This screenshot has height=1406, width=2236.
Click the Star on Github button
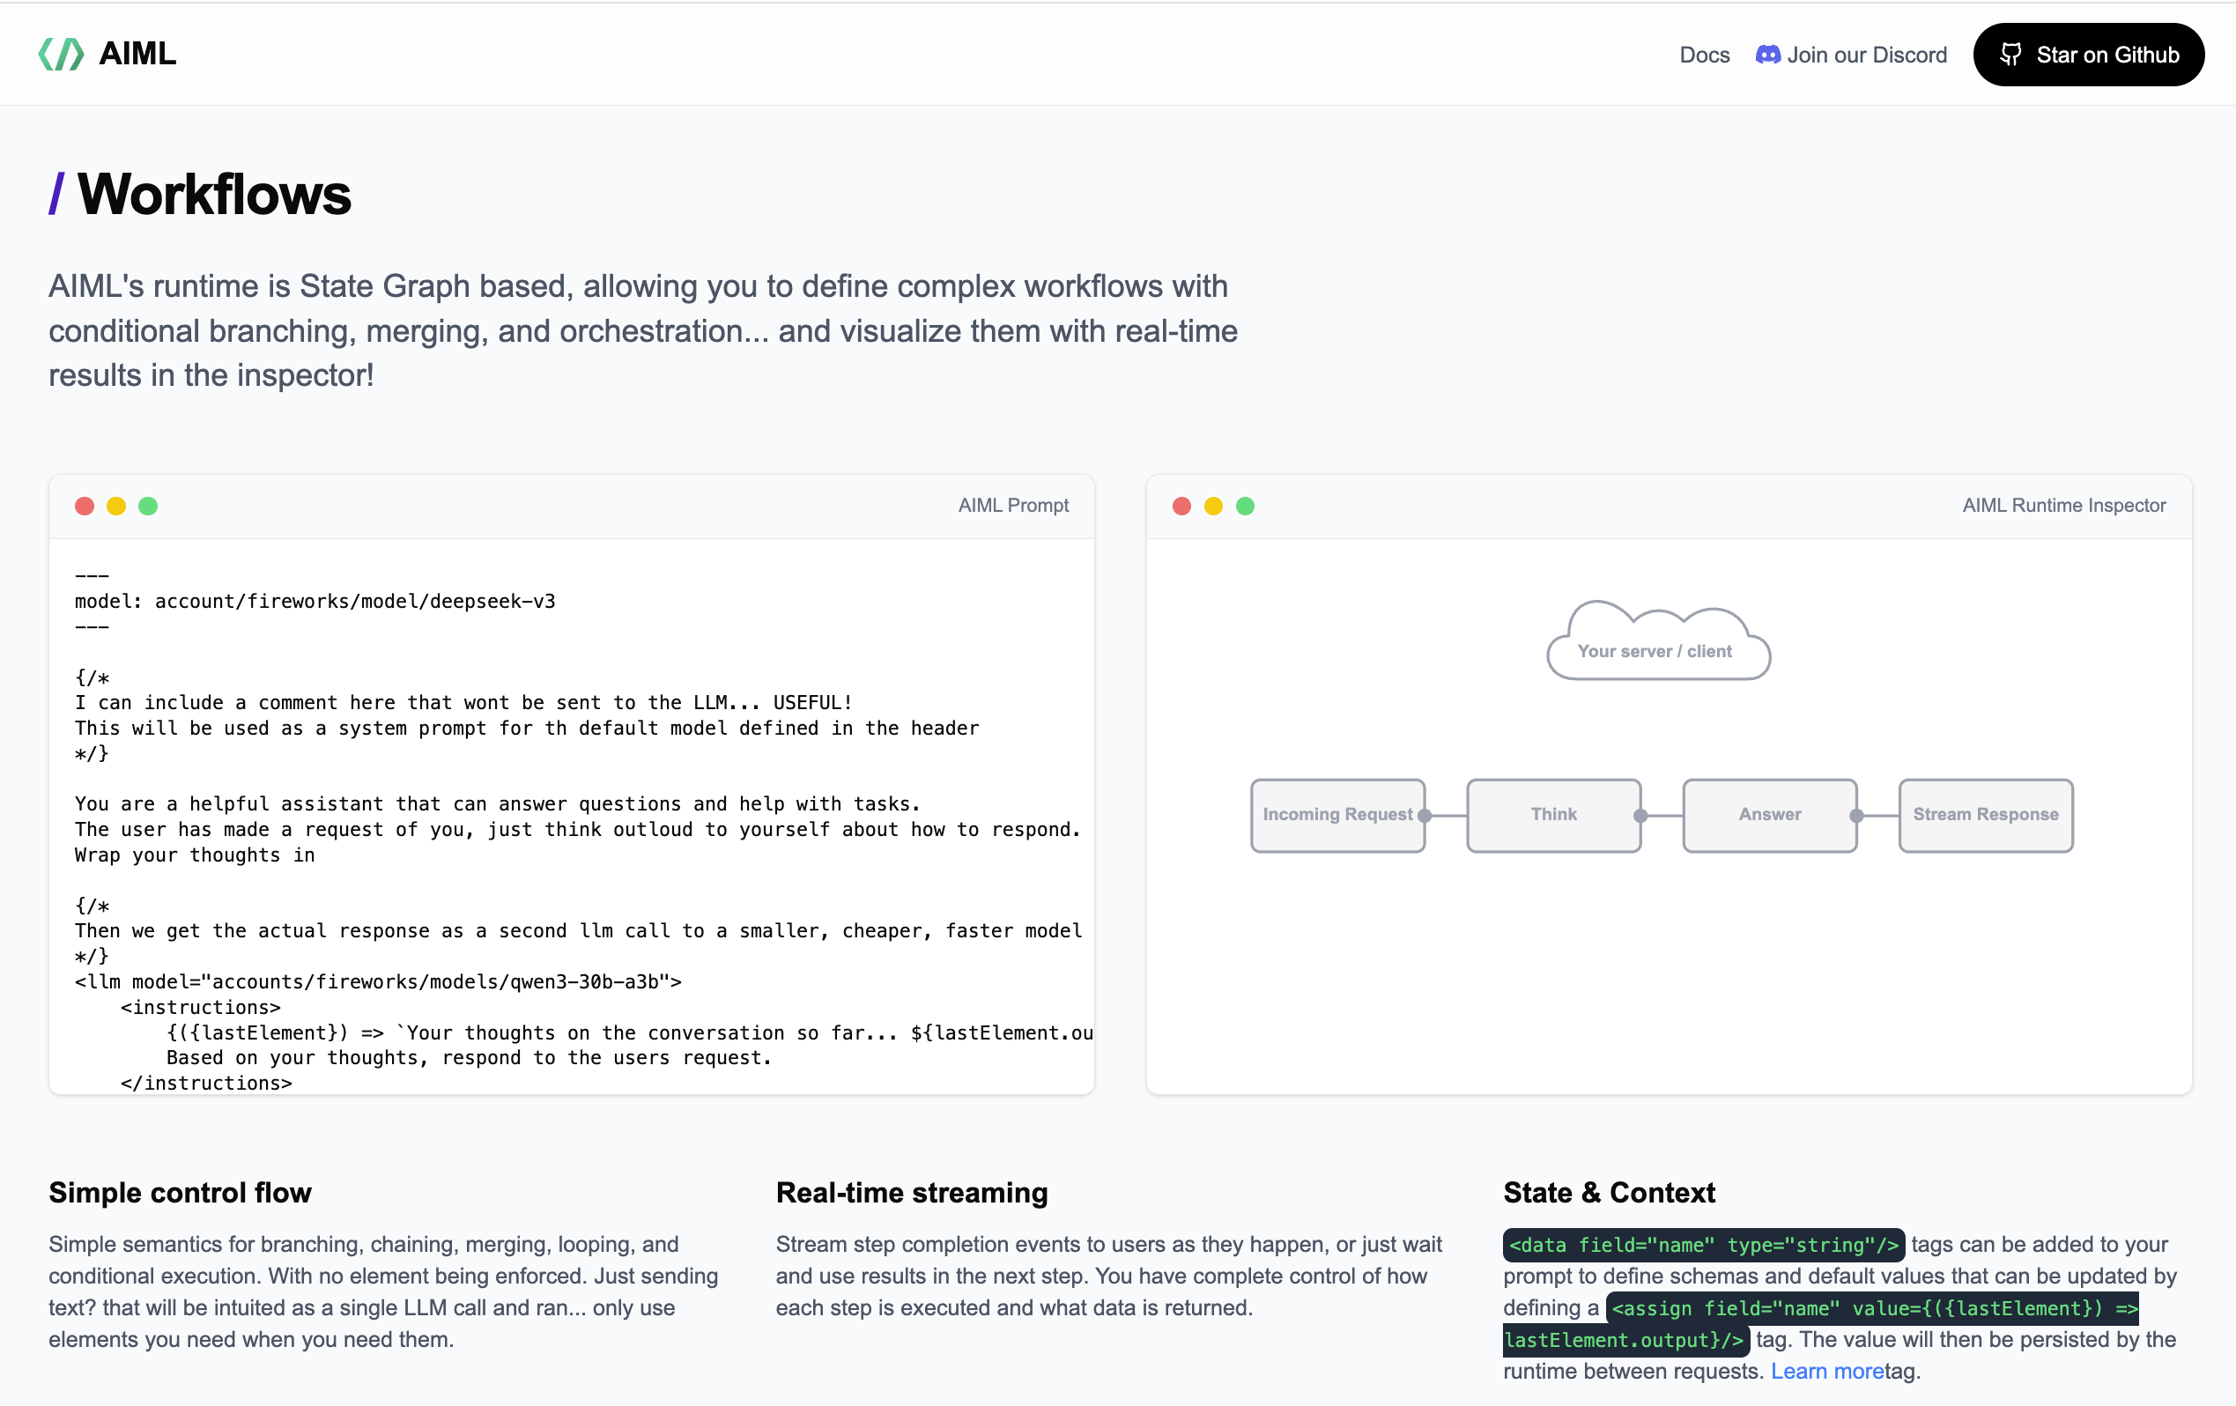pos(2088,55)
